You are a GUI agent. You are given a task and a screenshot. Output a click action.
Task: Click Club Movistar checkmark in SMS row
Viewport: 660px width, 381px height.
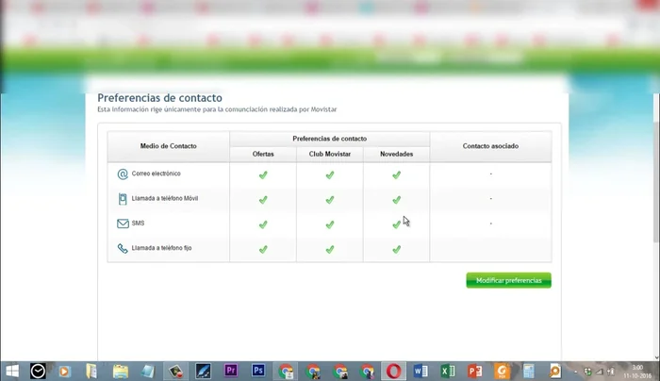tap(330, 224)
